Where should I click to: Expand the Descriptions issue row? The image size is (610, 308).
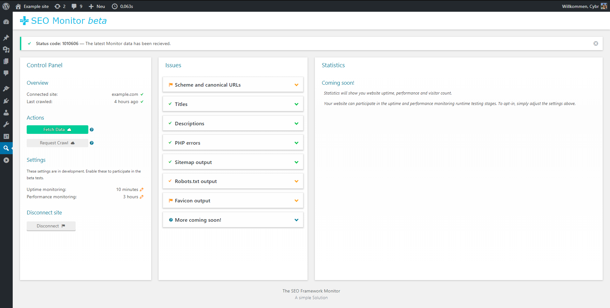point(233,123)
